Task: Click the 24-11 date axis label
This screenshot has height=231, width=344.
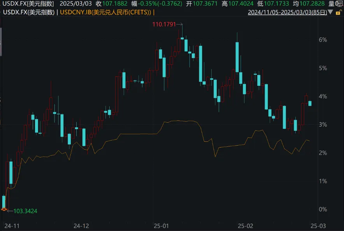Action: (12, 226)
